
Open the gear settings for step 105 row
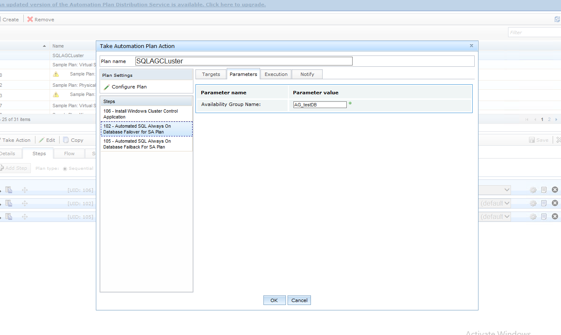533,217
